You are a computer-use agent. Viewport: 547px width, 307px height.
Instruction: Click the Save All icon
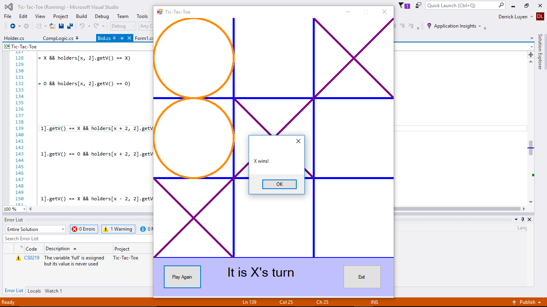click(70, 26)
